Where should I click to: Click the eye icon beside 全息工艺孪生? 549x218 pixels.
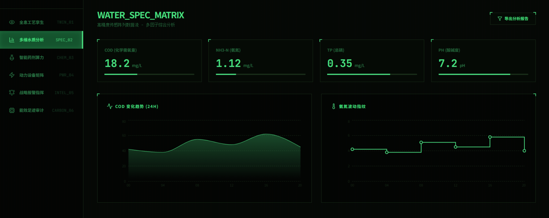12,22
